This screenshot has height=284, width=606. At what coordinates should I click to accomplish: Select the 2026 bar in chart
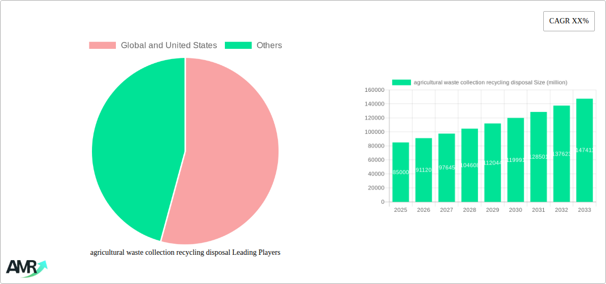[424, 170]
